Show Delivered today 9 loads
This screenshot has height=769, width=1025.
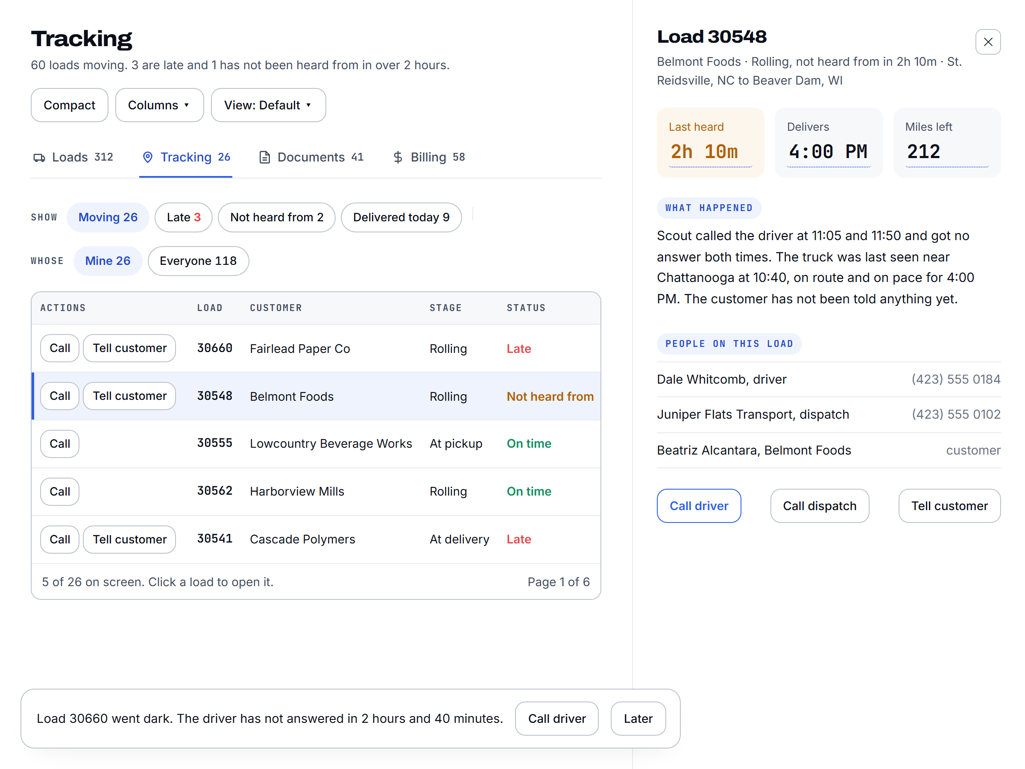401,217
